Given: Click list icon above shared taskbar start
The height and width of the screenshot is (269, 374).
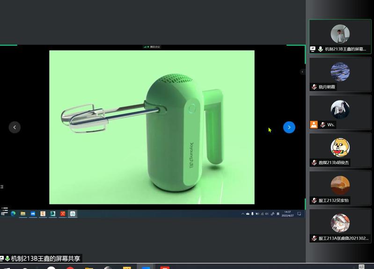Looking at the screenshot, I should tap(5, 210).
